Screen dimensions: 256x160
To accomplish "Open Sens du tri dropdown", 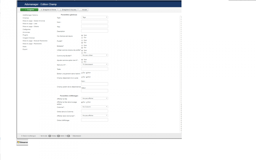I will pos(94,65).
